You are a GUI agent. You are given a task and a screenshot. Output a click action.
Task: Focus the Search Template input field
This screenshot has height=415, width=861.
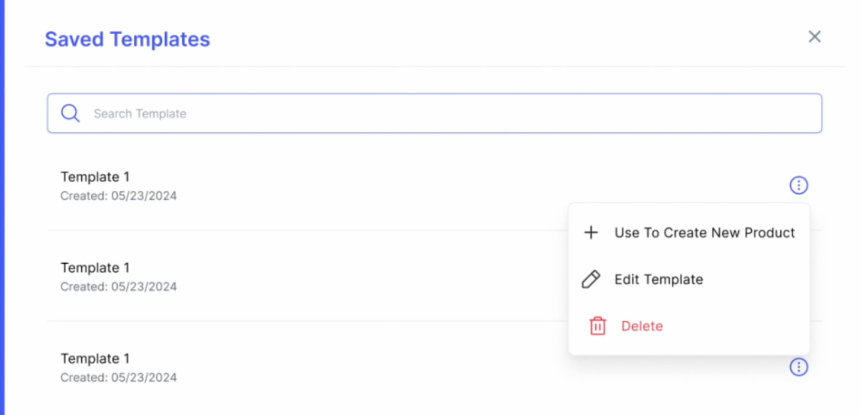(442, 114)
